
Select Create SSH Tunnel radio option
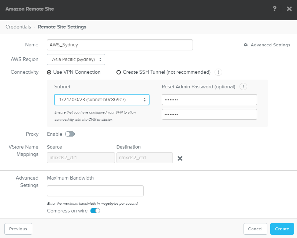pyautogui.click(x=119, y=72)
